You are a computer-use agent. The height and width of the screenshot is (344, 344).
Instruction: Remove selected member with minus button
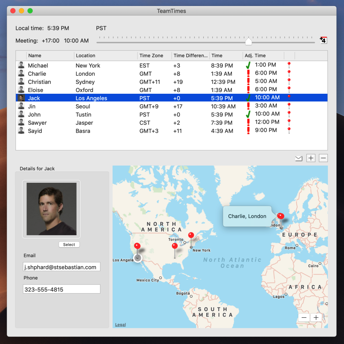[x=324, y=158]
